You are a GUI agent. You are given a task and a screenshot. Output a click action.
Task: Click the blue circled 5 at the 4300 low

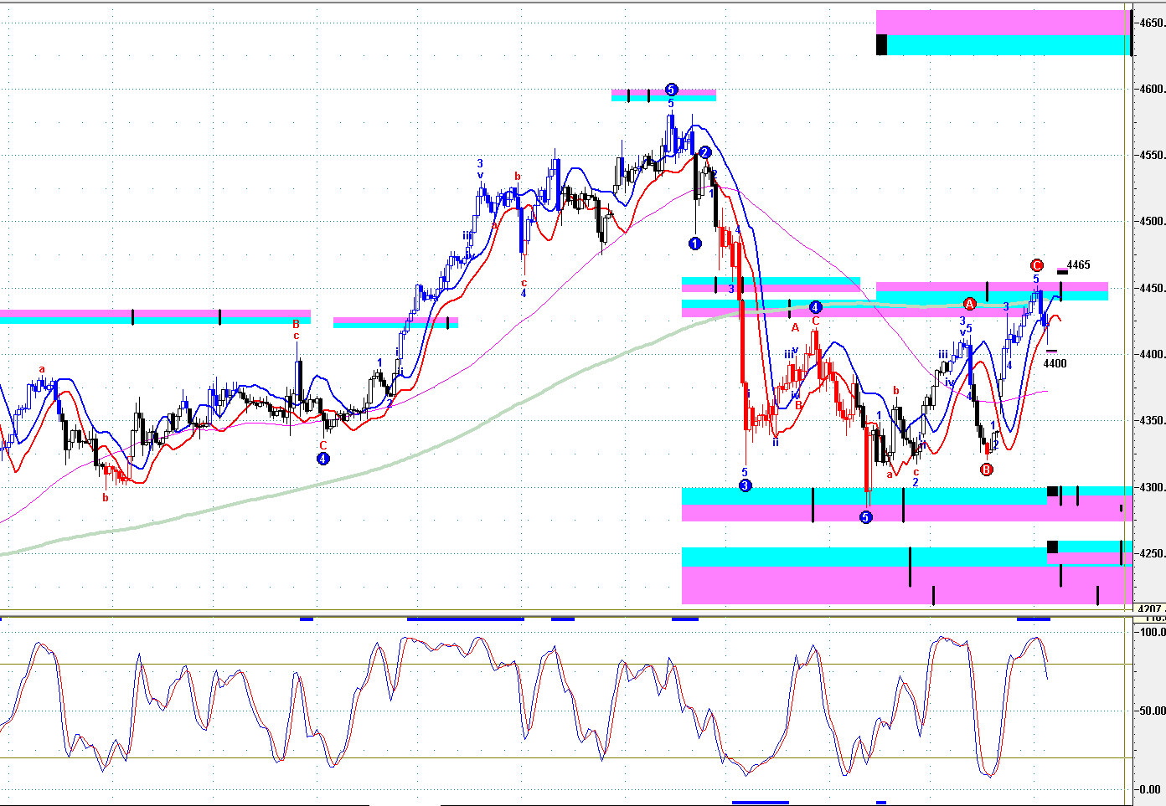(865, 517)
